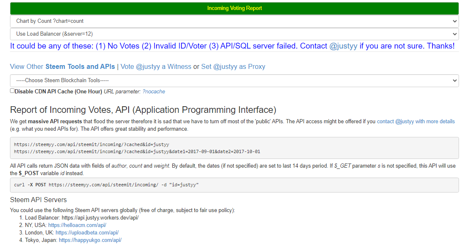Click the first incoming API URL '?cached&id=justyy'
Image resolution: width=464 pixels, height=244 pixels.
[x=92, y=144]
